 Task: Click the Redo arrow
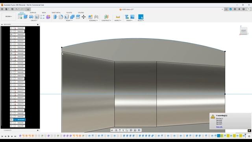click(x=22, y=9)
